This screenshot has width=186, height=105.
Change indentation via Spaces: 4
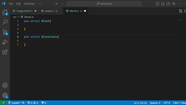coord(155,103)
